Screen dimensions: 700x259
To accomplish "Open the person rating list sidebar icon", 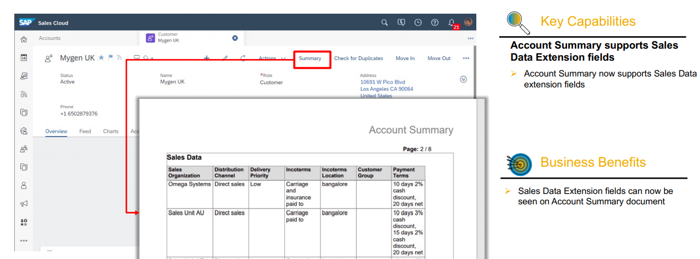I will coord(24,222).
